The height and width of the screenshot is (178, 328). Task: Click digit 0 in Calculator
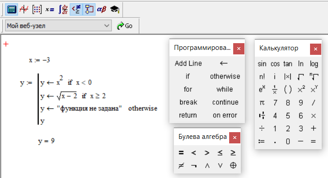click(288, 142)
